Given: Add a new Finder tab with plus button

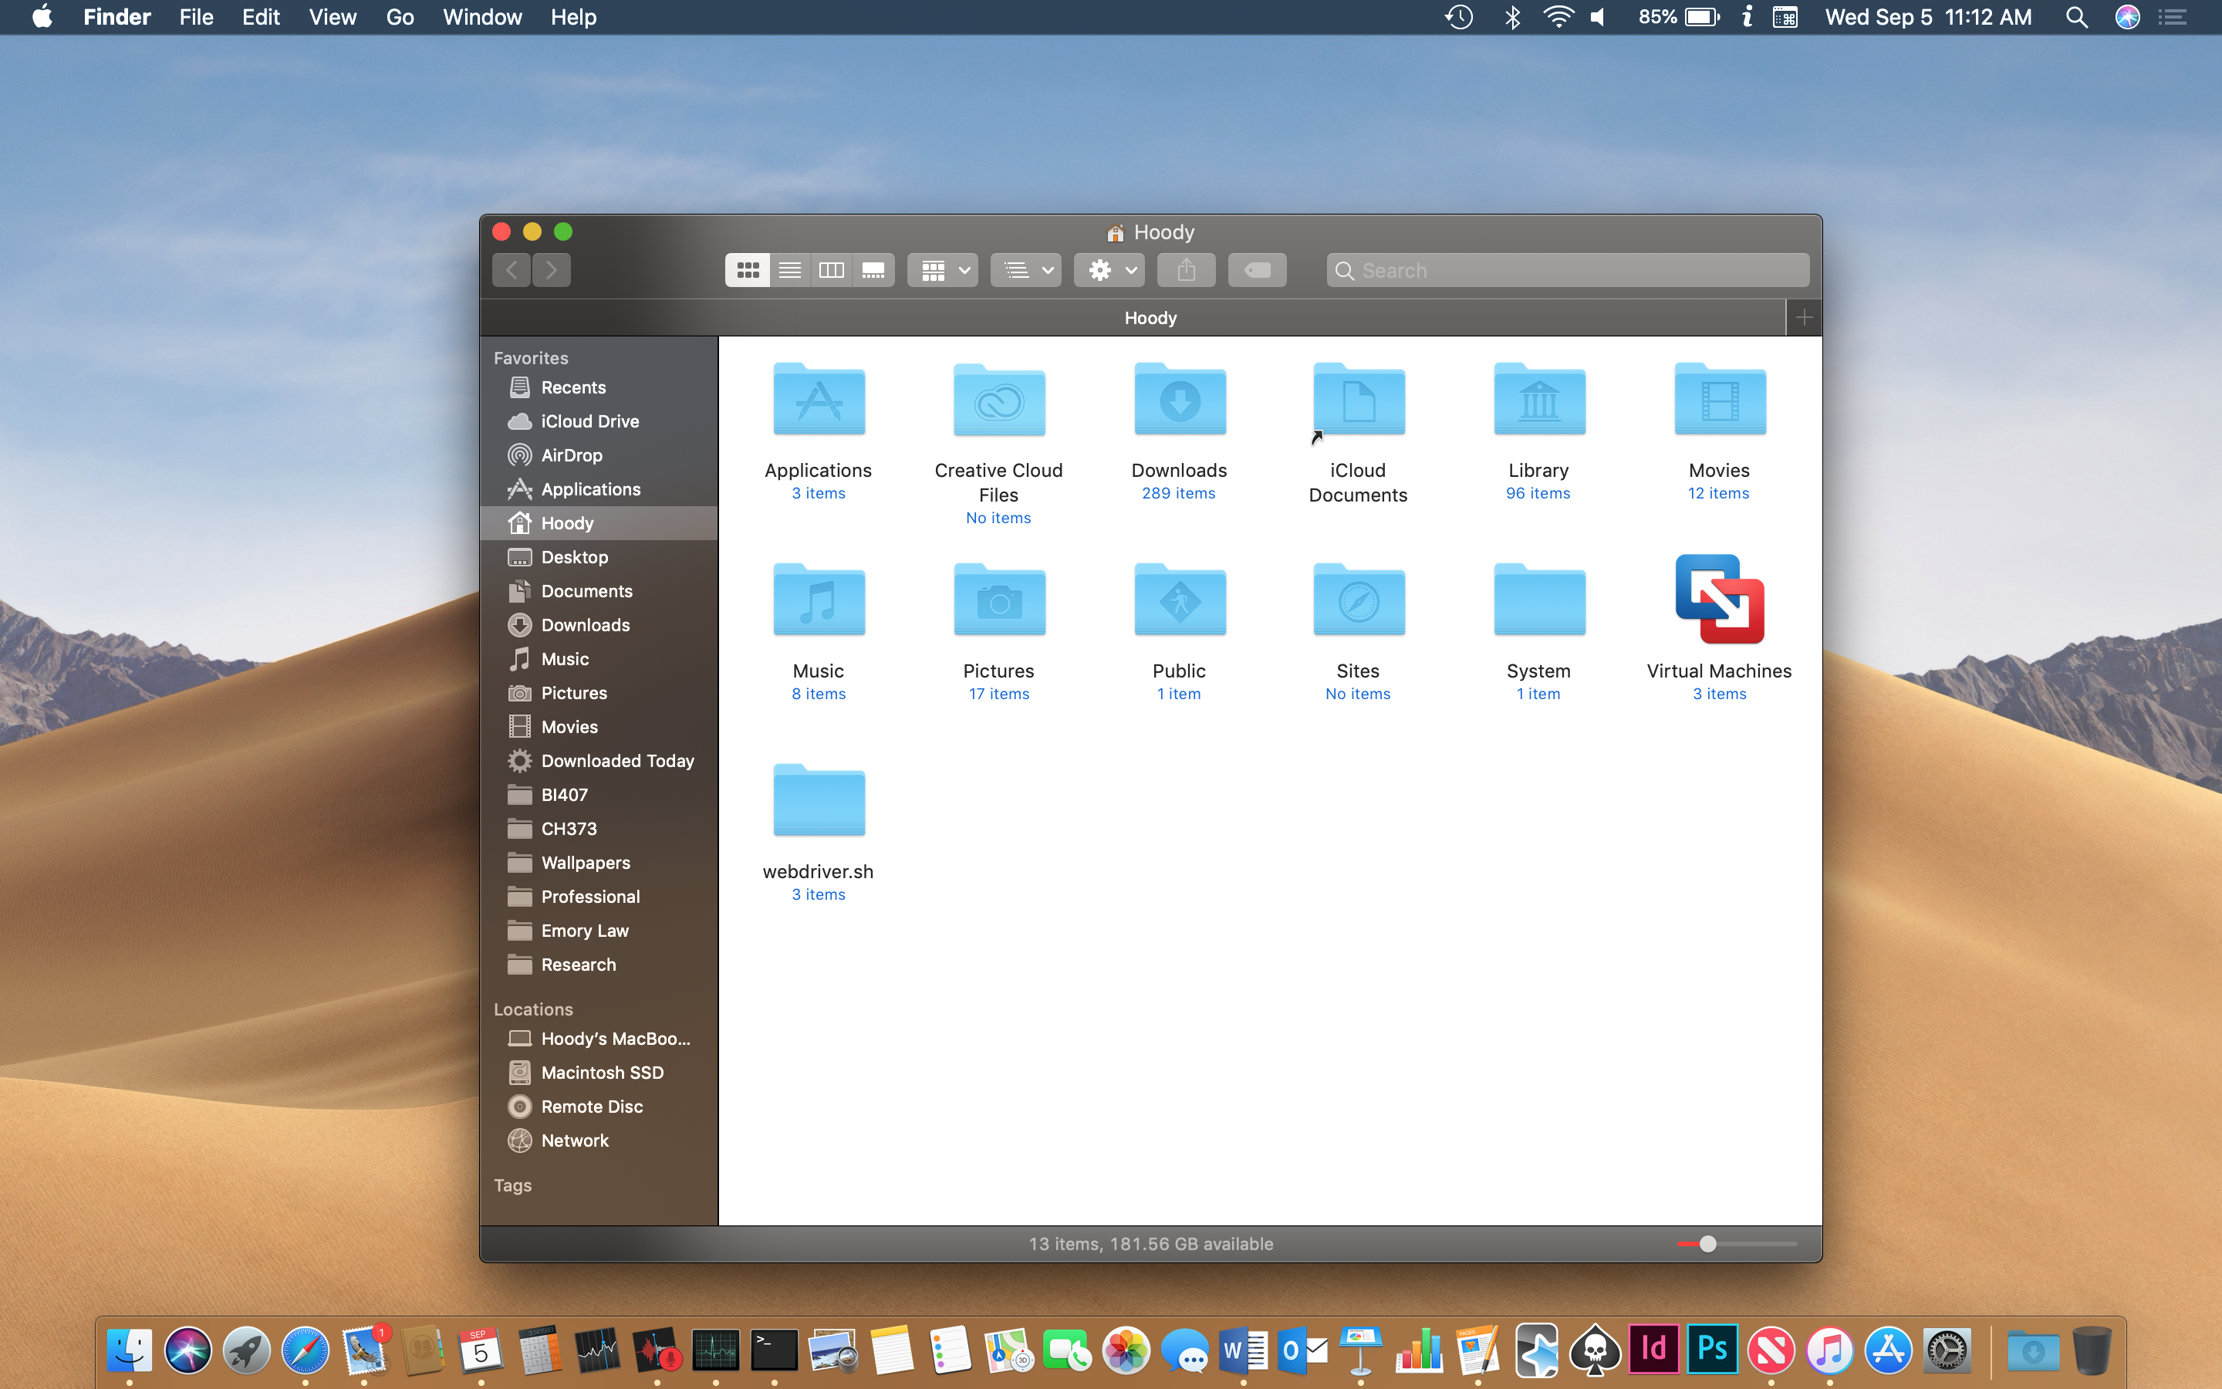Looking at the screenshot, I should pyautogui.click(x=1805, y=318).
